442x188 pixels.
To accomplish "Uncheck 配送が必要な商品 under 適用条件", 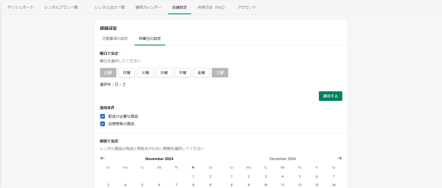I will 102,116.
